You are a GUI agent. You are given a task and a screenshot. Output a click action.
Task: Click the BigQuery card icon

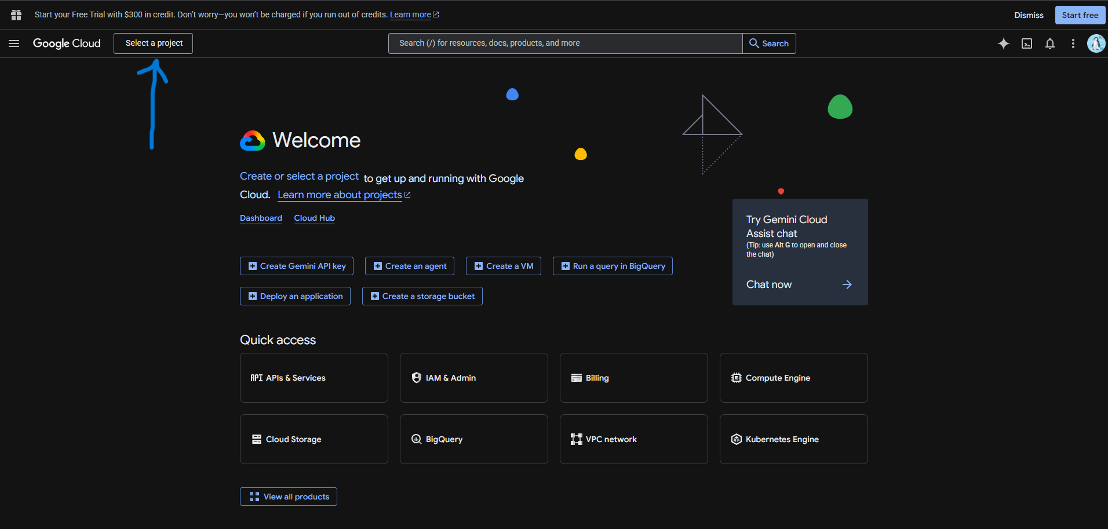tap(417, 439)
